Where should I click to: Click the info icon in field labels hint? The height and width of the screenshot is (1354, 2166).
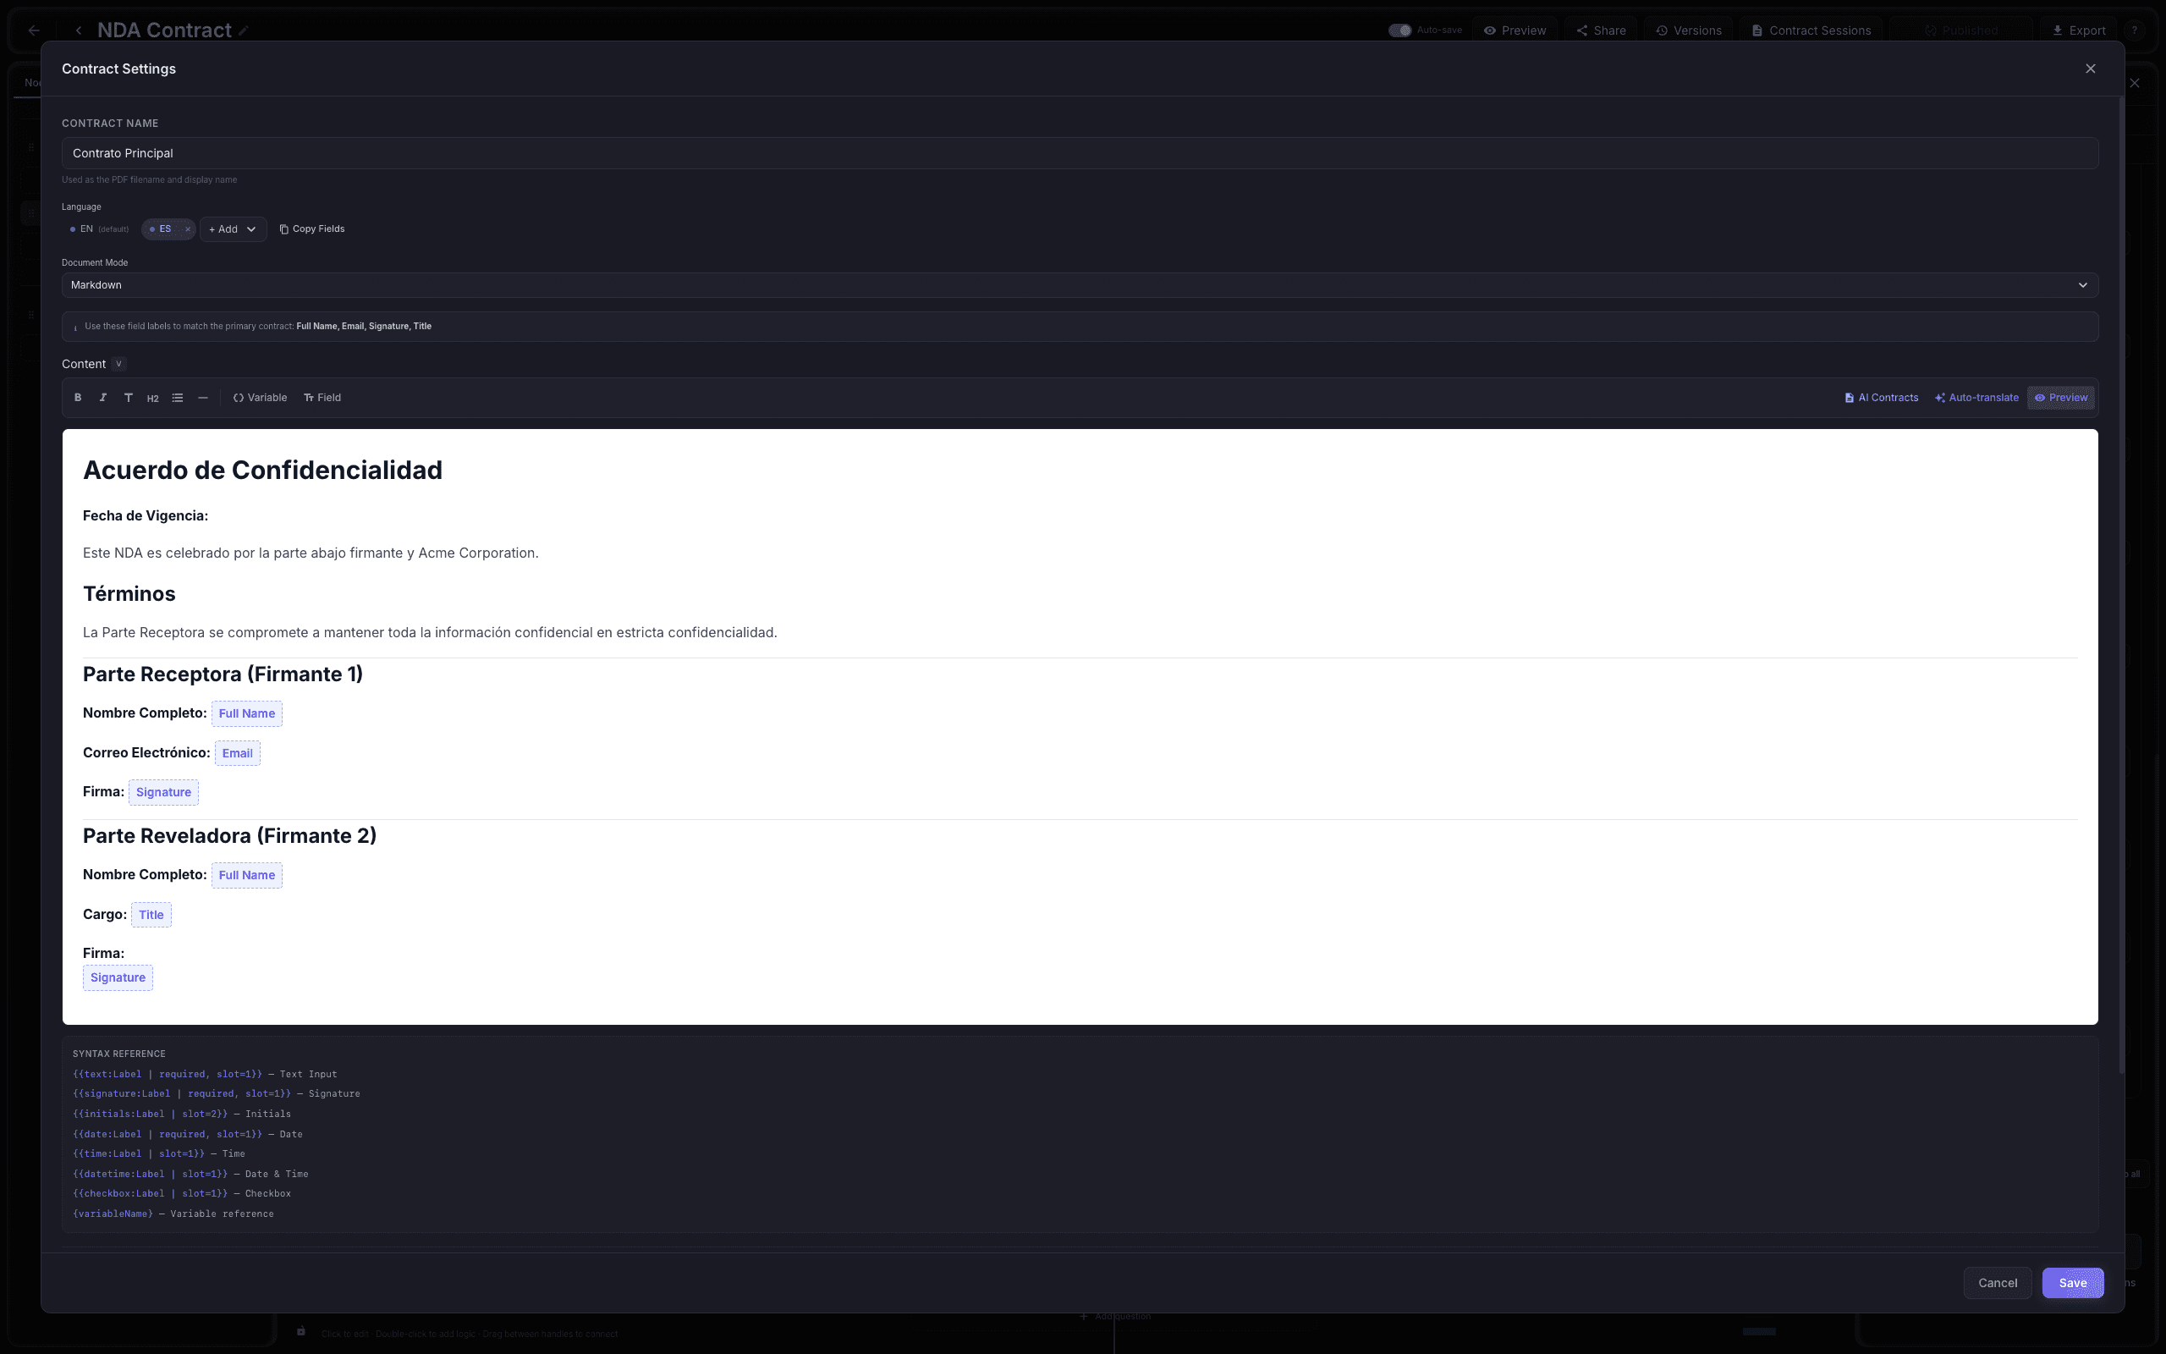(75, 327)
